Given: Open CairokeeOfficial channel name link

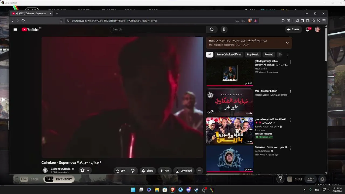Looking at the screenshot, I should [x=61, y=169].
